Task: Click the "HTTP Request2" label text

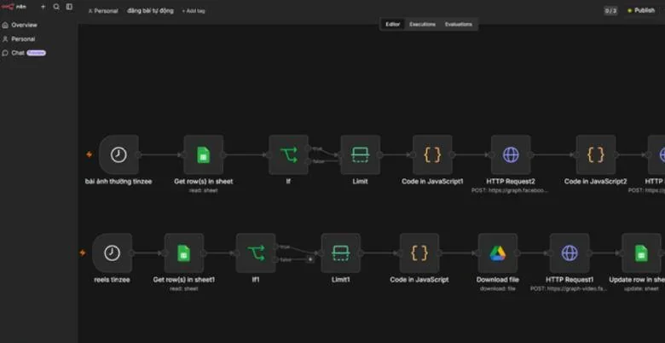Action: pos(511,182)
